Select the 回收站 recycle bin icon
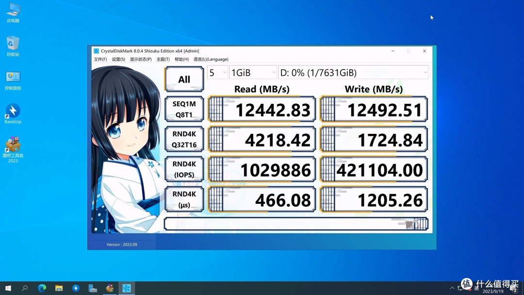Image resolution: width=524 pixels, height=295 pixels. tap(13, 46)
